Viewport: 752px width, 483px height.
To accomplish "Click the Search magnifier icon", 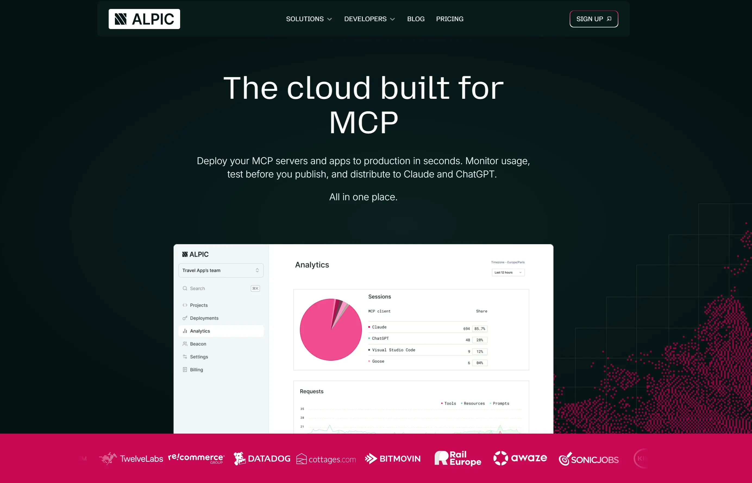I will 185,288.
